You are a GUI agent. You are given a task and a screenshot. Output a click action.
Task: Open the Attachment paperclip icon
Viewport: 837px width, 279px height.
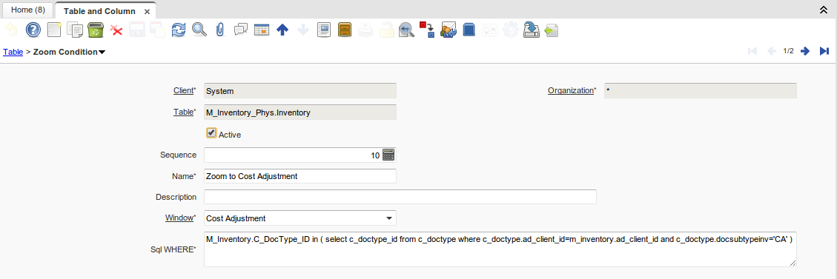point(220,30)
